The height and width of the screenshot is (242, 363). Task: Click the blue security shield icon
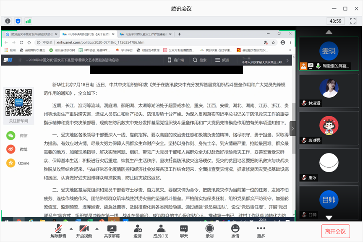point(18,21)
